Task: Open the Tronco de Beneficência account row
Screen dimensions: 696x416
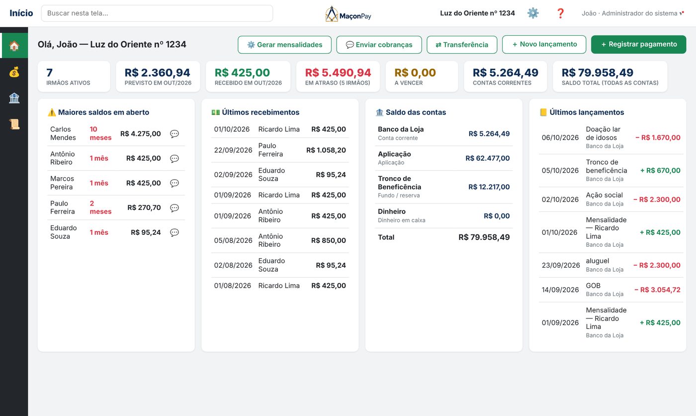Action: 444,187
